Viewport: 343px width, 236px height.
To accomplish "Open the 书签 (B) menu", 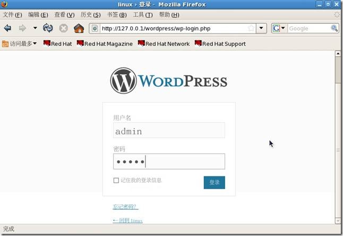I will coord(117,15).
